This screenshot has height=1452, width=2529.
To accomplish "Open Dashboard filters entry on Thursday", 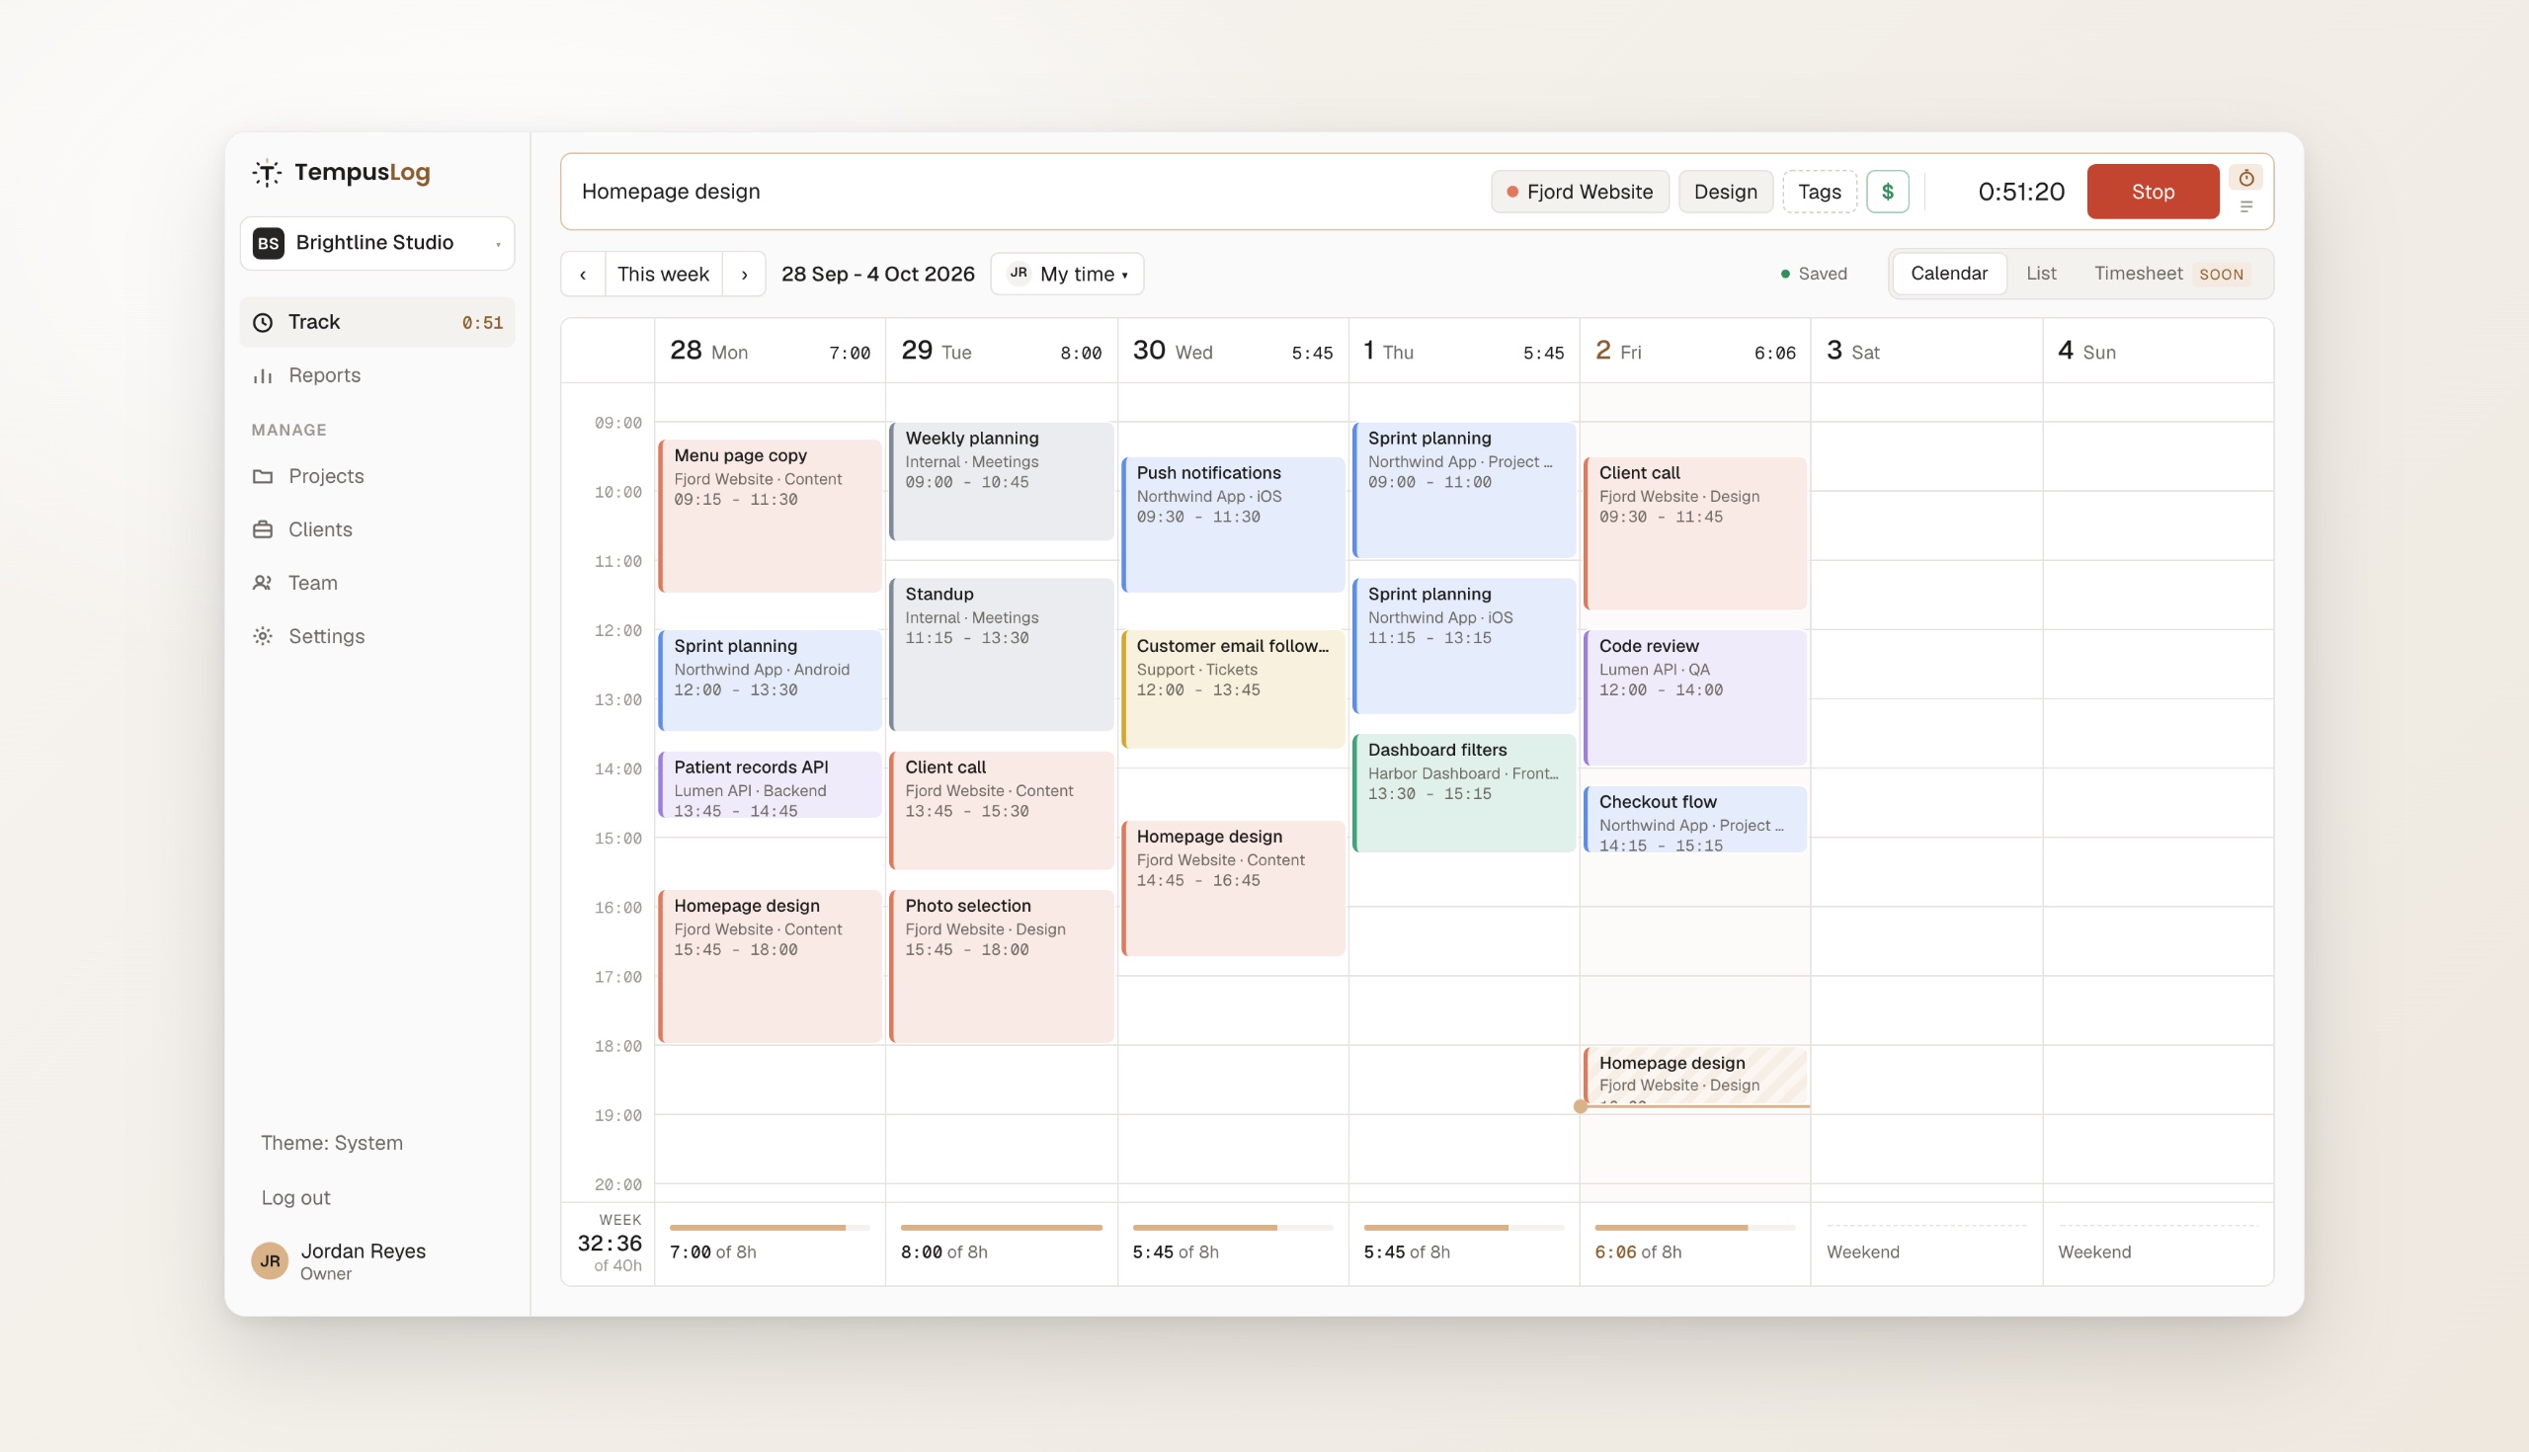I will pyautogui.click(x=1464, y=793).
